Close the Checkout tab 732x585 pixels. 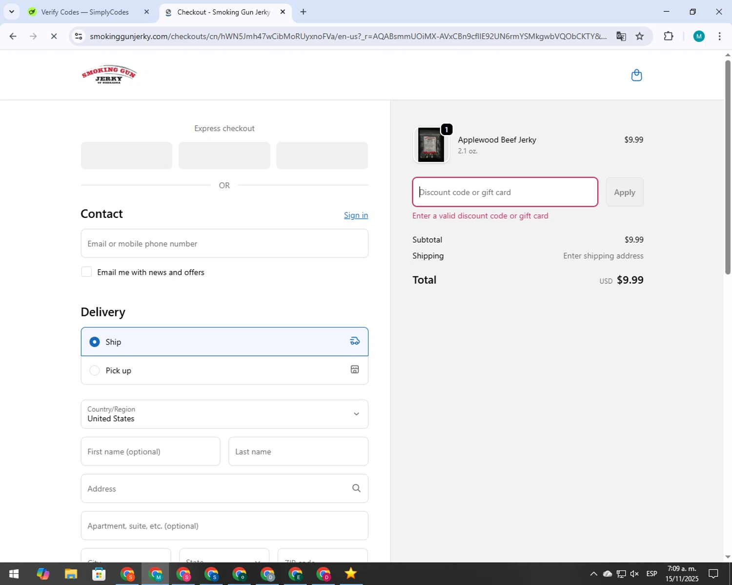pyautogui.click(x=283, y=12)
